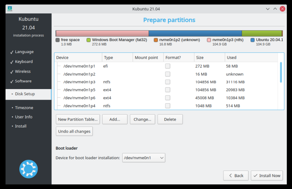Click the 'unknown' used value
This screenshot has width=292, height=189.
pyautogui.click(x=235, y=74)
